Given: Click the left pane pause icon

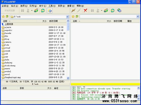Looking at the screenshot, I should coord(22,11).
